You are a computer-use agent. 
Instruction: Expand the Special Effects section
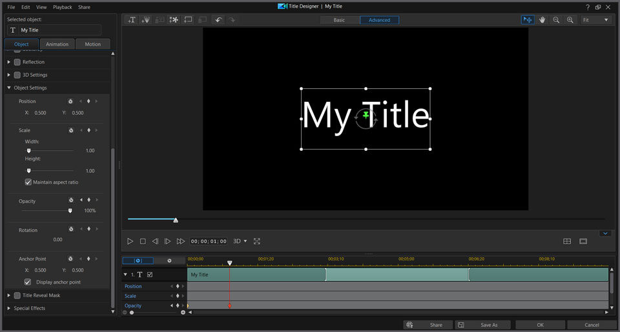click(x=9, y=308)
